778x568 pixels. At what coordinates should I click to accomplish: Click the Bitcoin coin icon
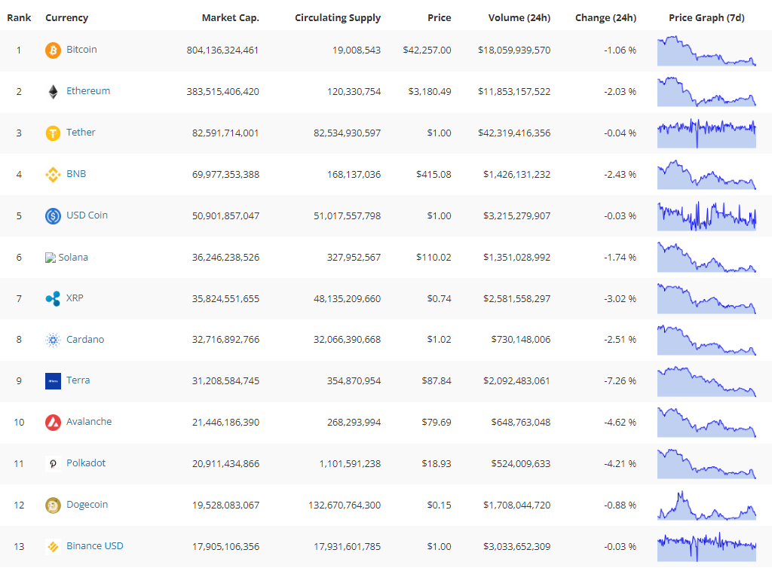point(53,50)
